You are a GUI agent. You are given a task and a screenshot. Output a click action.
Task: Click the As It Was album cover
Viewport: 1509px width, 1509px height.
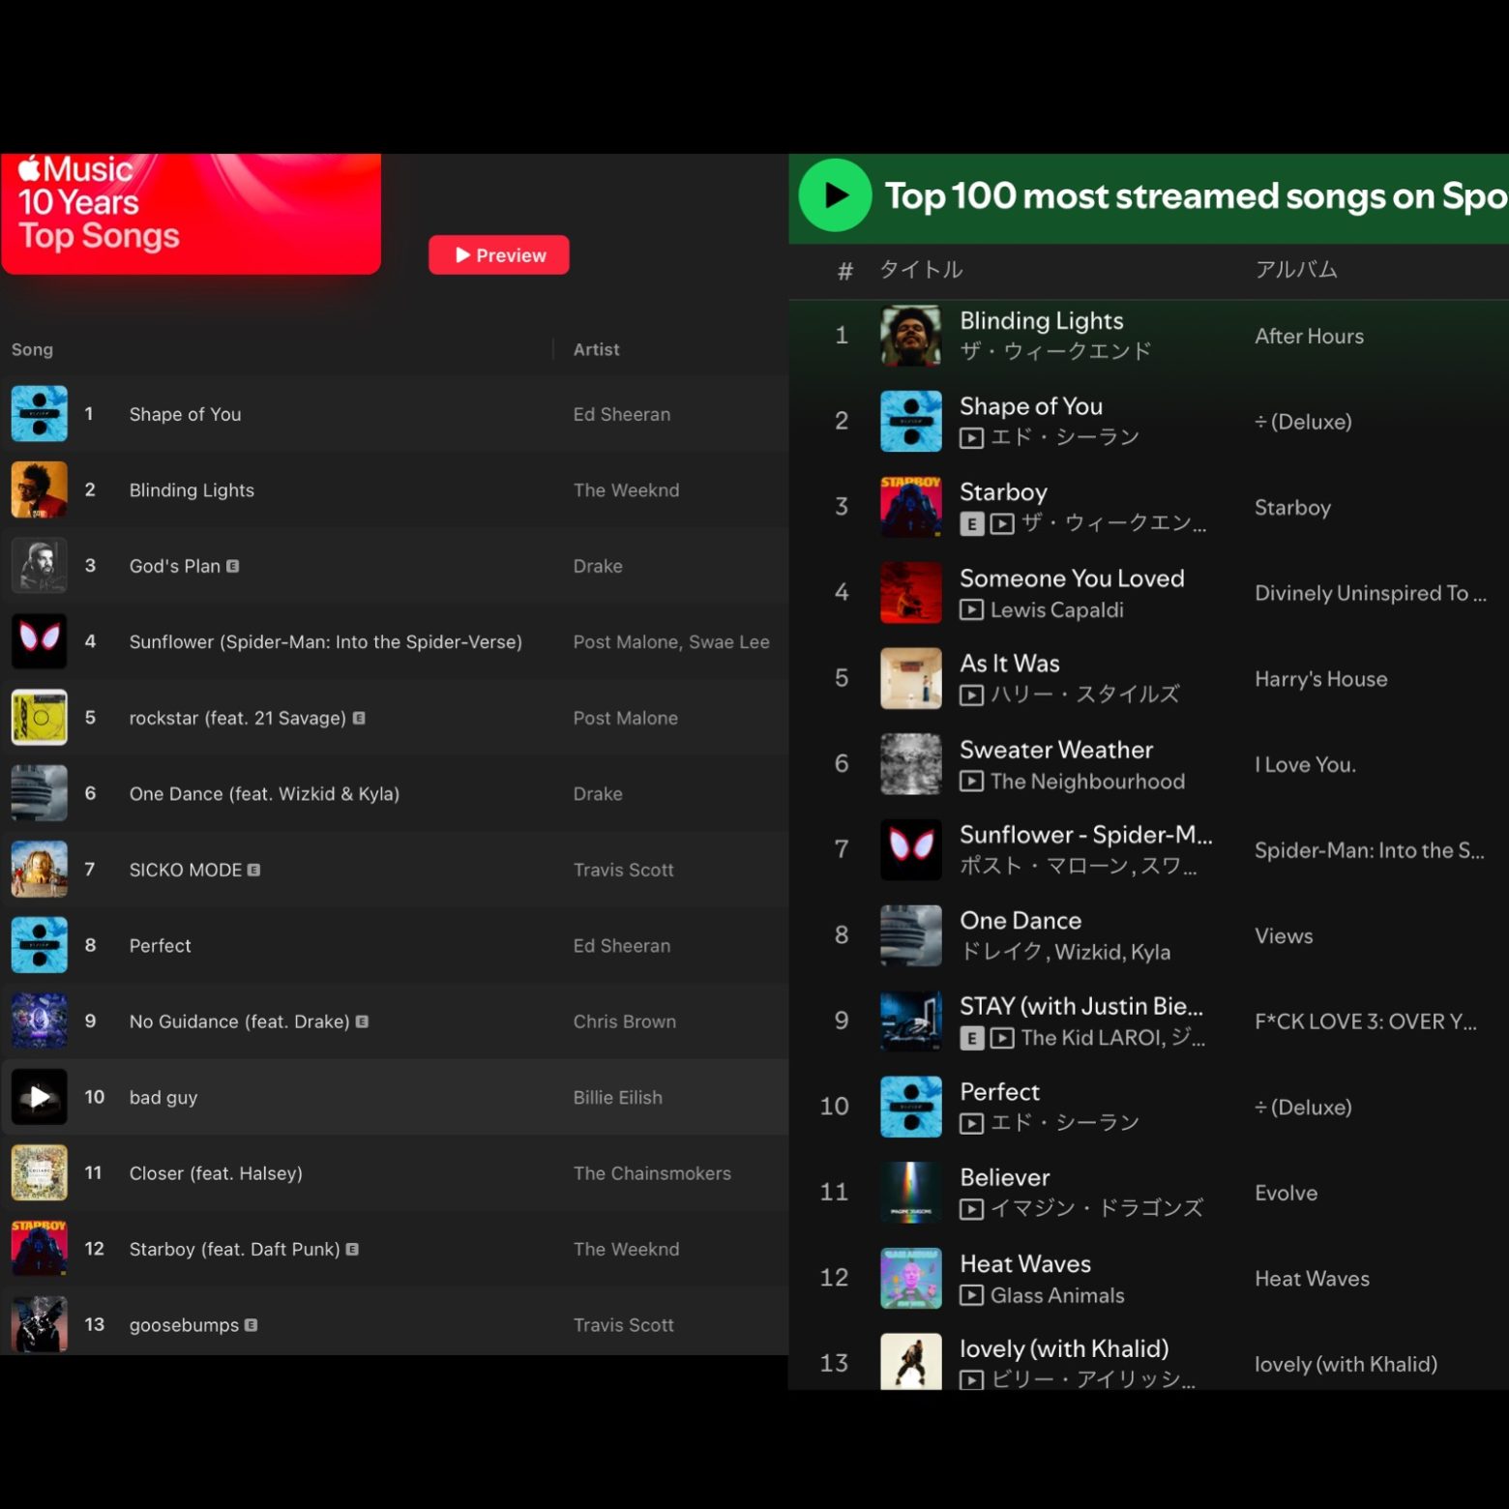pos(911,678)
